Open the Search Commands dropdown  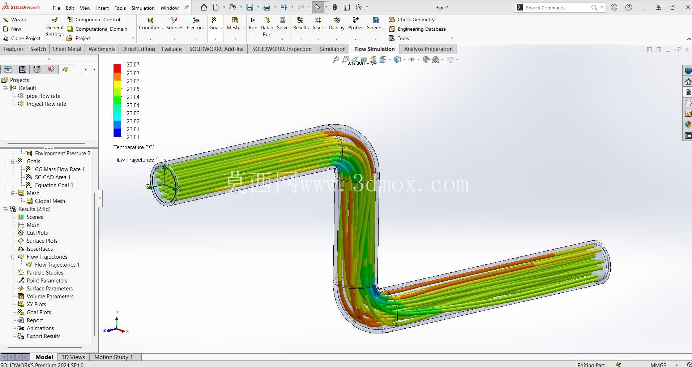click(602, 7)
